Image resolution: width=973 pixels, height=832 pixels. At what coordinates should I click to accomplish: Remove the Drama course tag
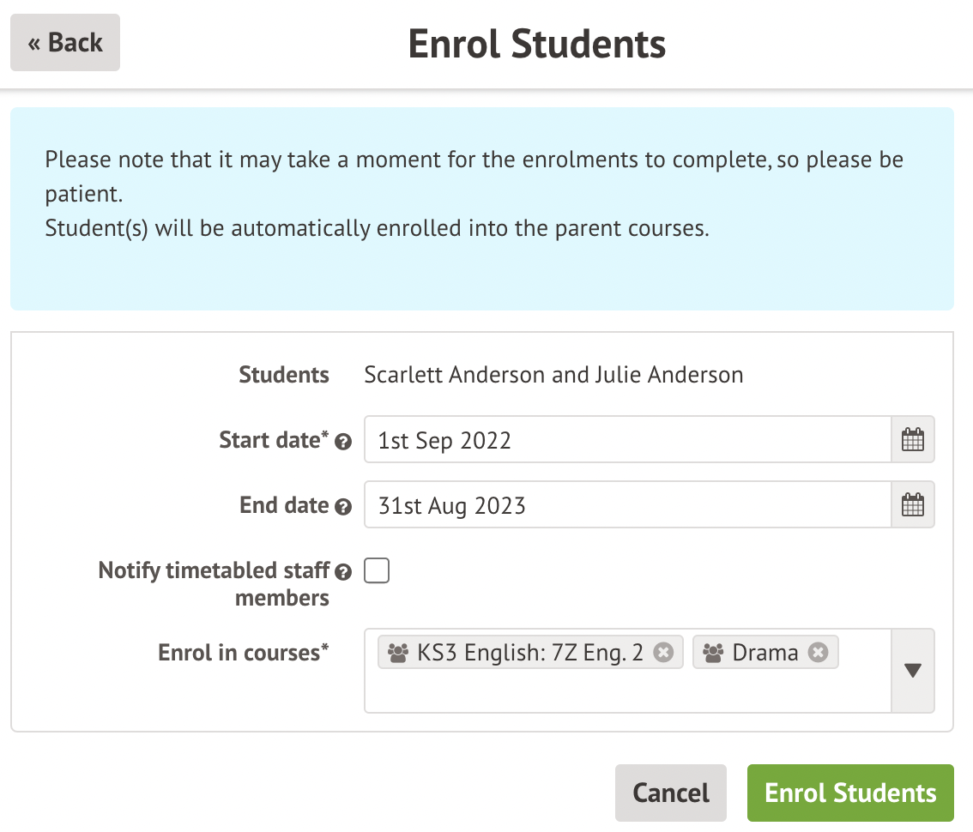coord(819,653)
